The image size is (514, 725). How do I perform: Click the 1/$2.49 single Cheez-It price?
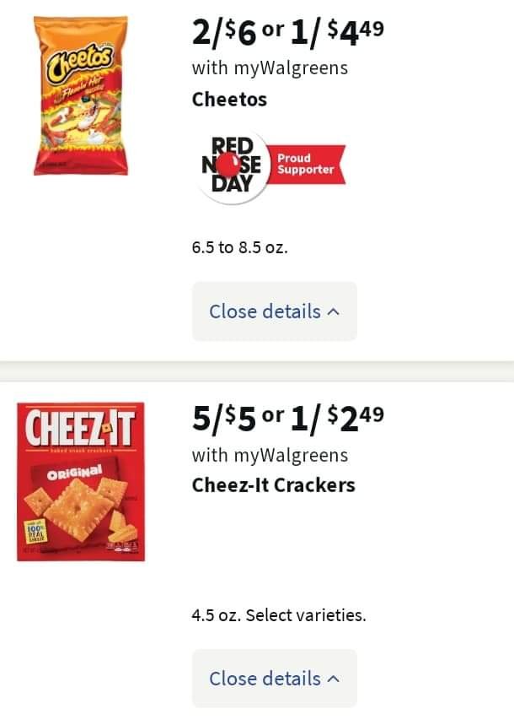(x=338, y=419)
